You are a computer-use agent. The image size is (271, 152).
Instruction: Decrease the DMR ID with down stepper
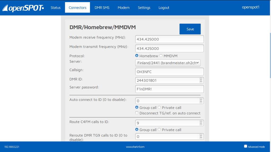click(201, 82)
